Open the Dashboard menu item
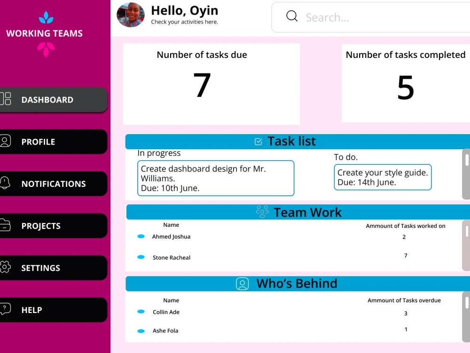The width and height of the screenshot is (470, 353). (x=54, y=100)
